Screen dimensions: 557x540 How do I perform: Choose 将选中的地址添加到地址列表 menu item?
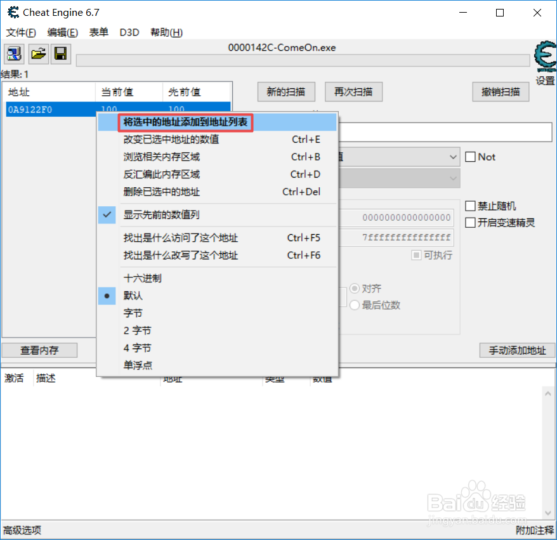[x=218, y=122]
